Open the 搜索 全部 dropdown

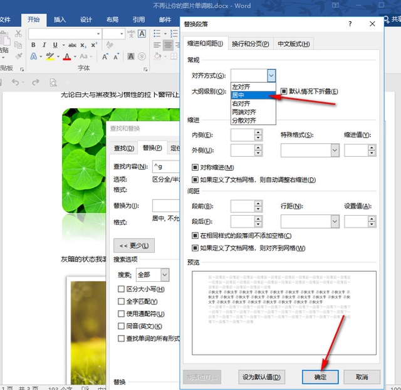165,275
